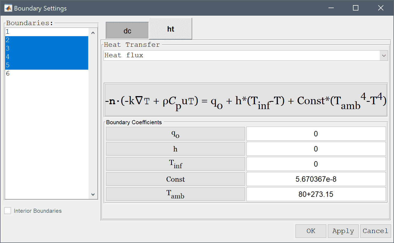This screenshot has height=243, width=394.
Task: Switch to the dc tab
Action: (x=127, y=31)
